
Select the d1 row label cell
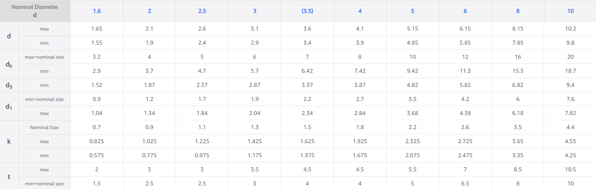click(9, 106)
